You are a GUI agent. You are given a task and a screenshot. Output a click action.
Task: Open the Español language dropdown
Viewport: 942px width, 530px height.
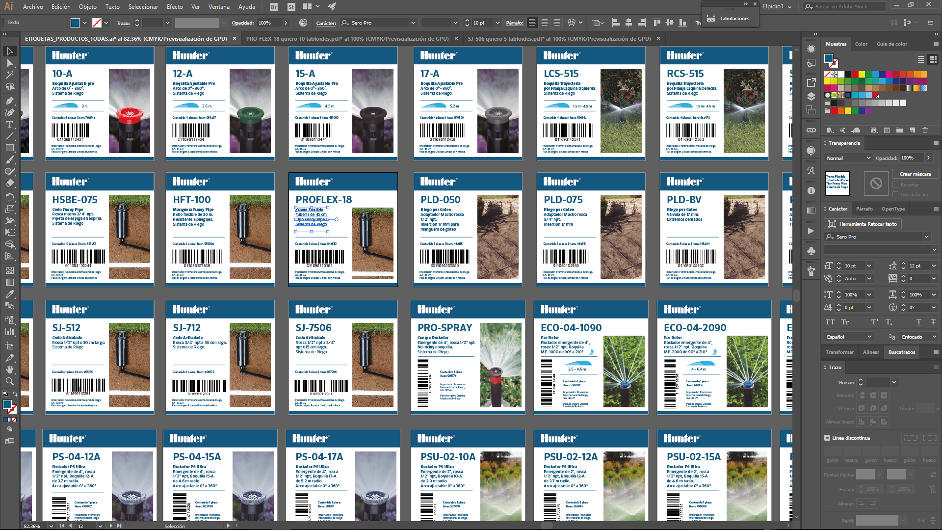(x=849, y=337)
